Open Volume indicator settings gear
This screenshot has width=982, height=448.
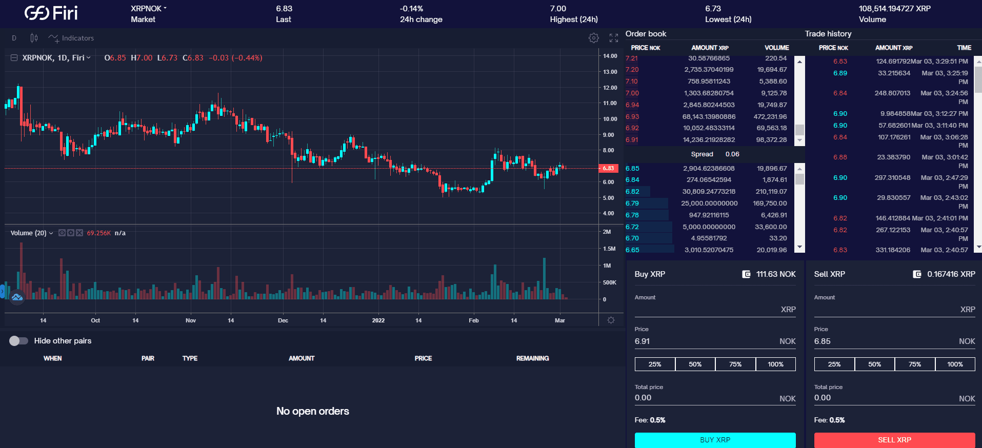(71, 233)
